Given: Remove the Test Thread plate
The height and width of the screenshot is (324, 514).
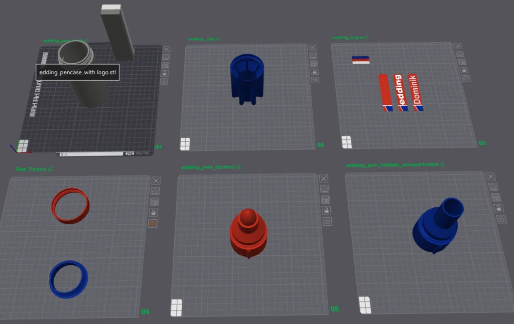Looking at the screenshot, I should click(x=156, y=181).
